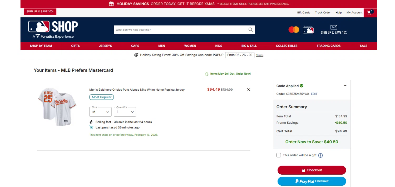Click EDIT next to promo code
This screenshot has height=187, width=395.
314,94
